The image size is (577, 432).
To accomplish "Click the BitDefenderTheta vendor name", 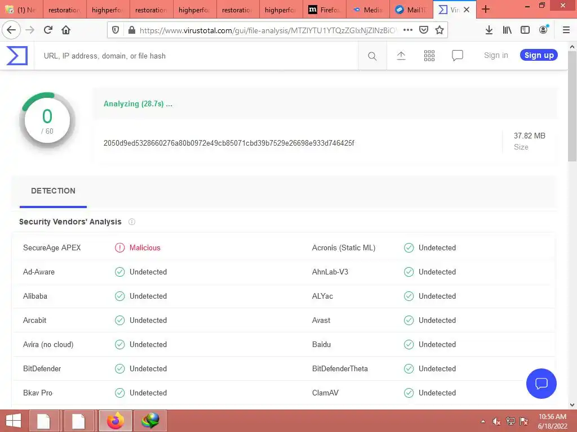I will [x=340, y=369].
